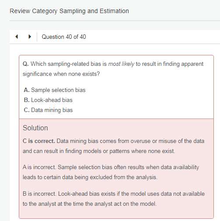Click 'significance when none exists?' question line
Viewport: 220px width, 221px height.
pos(61,74)
